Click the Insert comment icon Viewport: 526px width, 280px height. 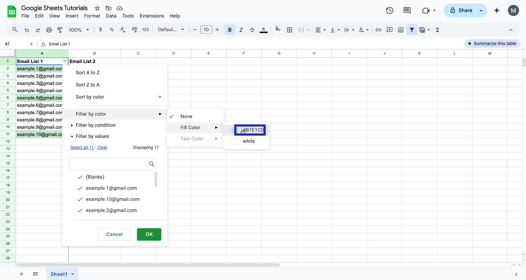(x=390, y=30)
